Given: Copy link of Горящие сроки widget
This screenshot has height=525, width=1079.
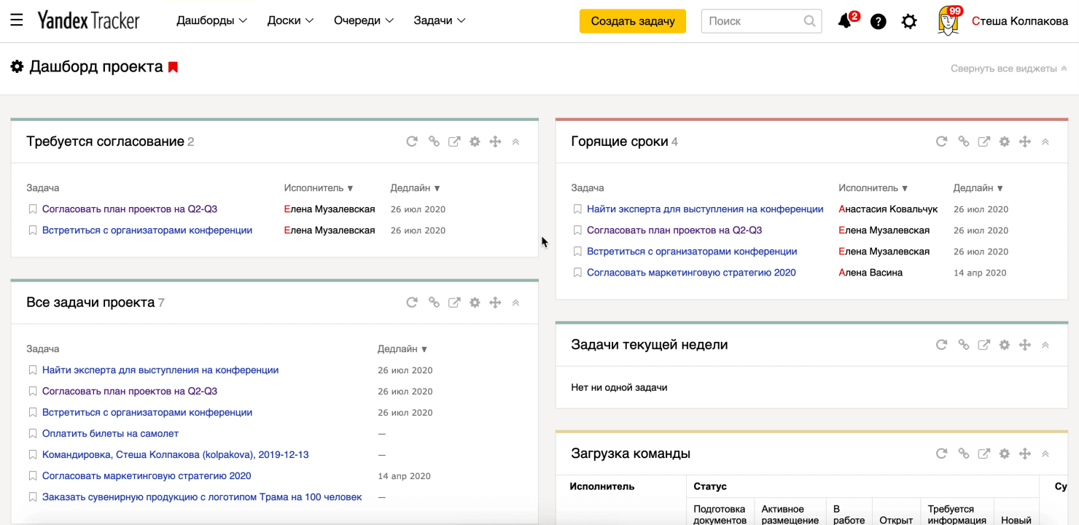Looking at the screenshot, I should [963, 141].
